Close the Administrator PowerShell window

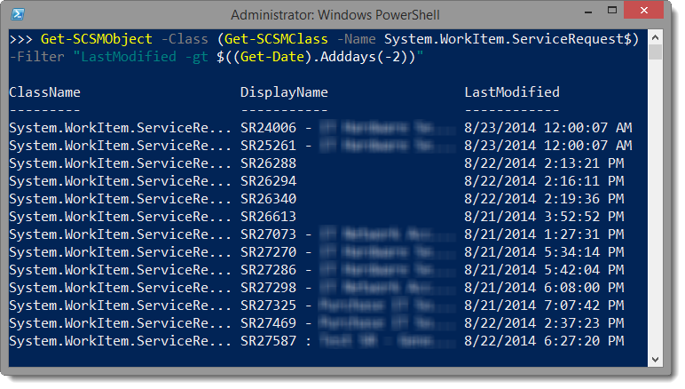644,11
